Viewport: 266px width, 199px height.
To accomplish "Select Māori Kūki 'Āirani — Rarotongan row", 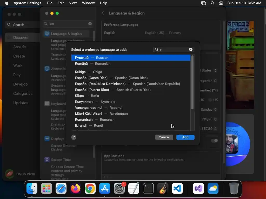I will click(x=131, y=114).
